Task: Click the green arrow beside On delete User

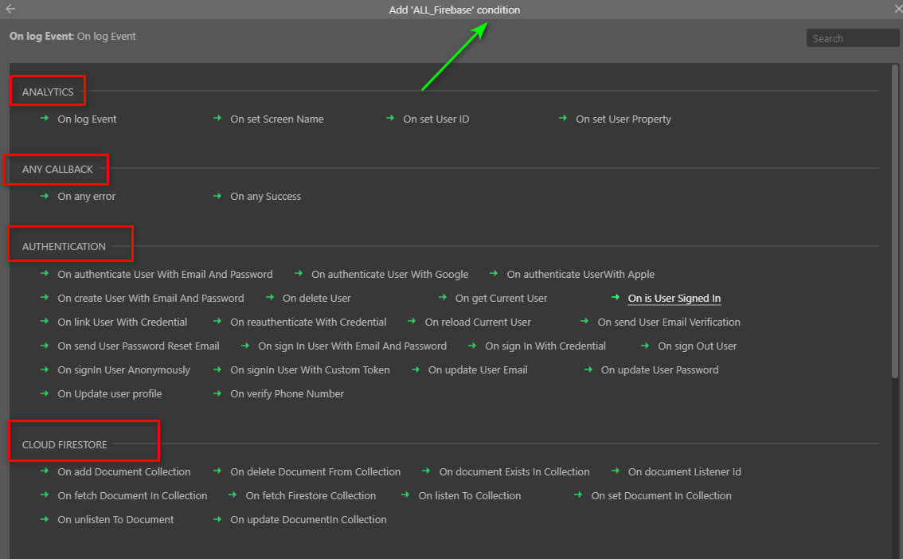Action: pos(270,298)
